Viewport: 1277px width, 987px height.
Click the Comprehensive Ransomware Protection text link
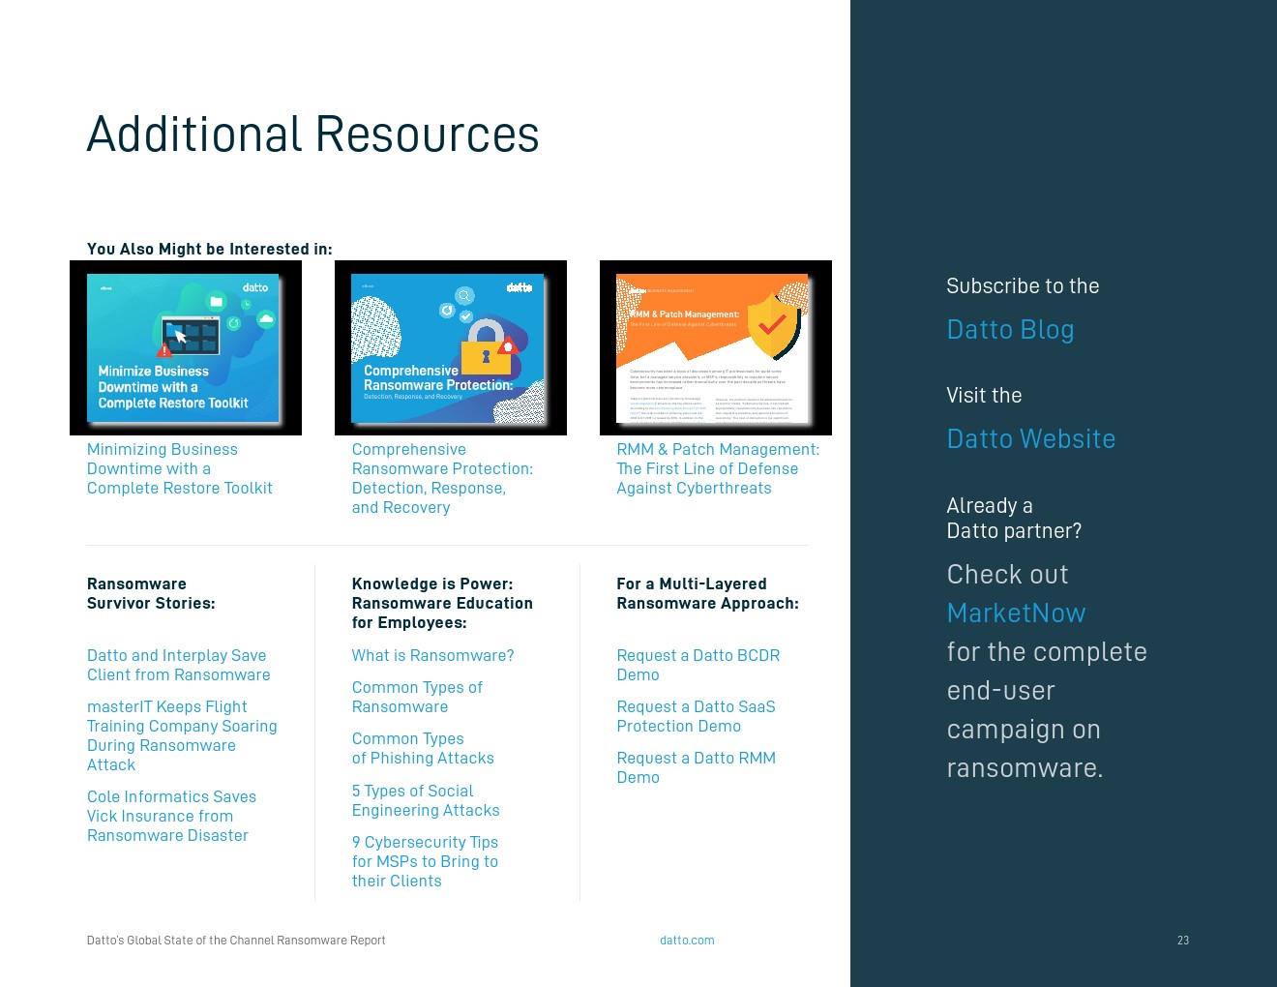[x=441, y=479]
